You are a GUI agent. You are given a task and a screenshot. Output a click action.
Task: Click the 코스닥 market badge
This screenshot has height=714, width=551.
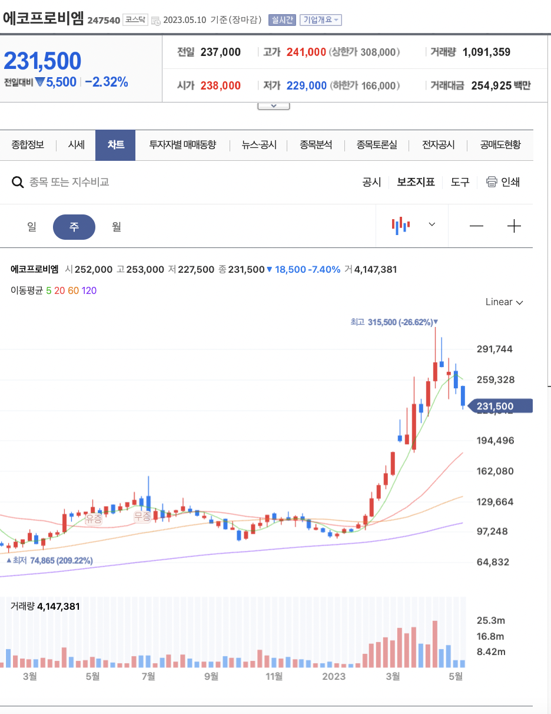pyautogui.click(x=135, y=19)
